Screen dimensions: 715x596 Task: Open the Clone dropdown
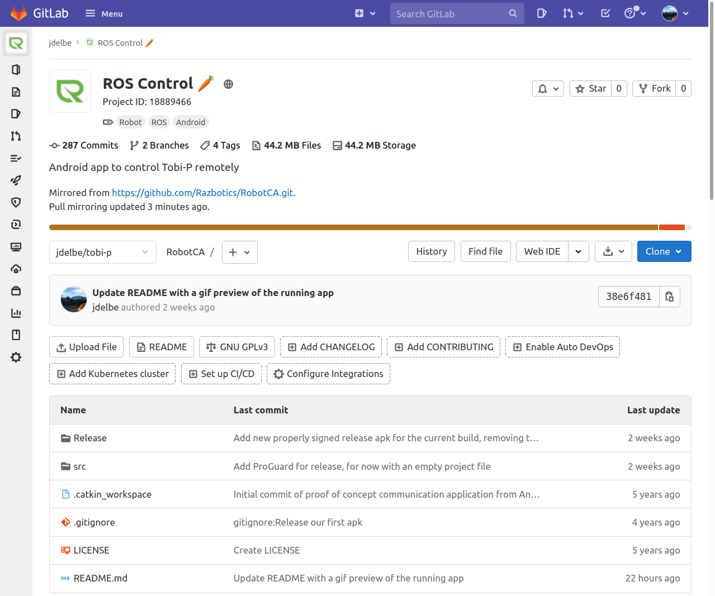pos(664,251)
